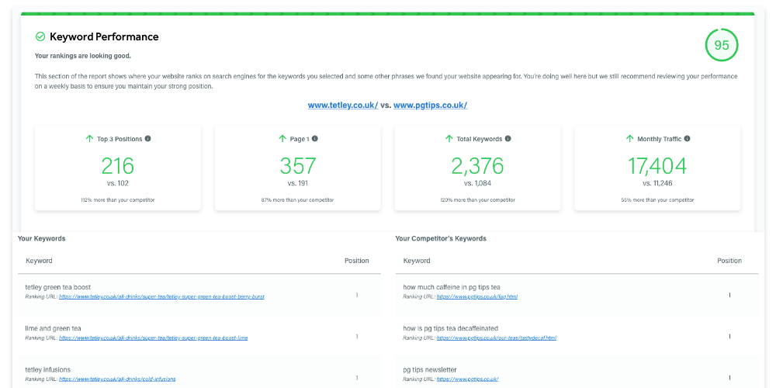Click the 'vs. 102' competitor value
The image size is (776, 388).
pos(118,184)
